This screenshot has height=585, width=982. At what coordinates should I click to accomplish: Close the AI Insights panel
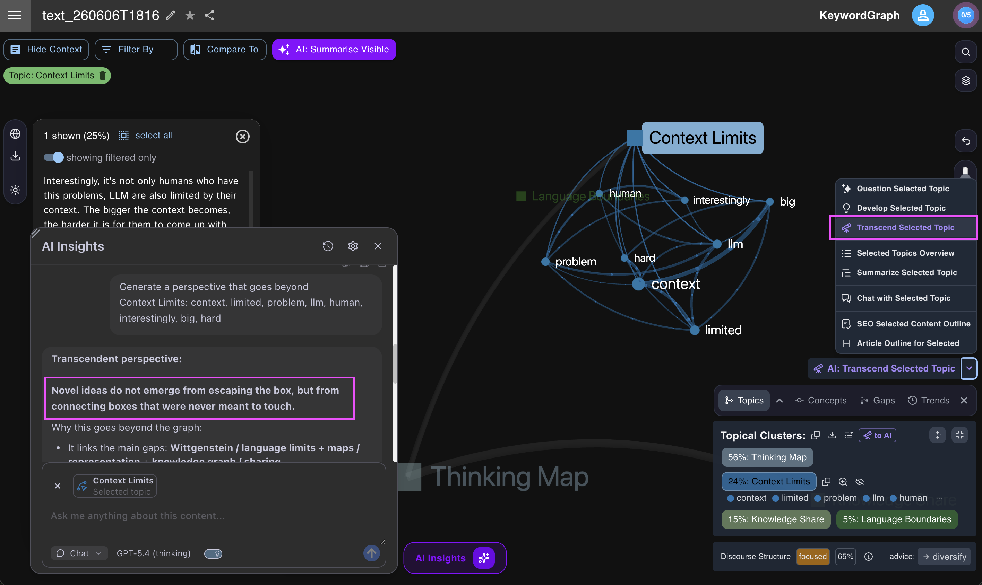[378, 246]
